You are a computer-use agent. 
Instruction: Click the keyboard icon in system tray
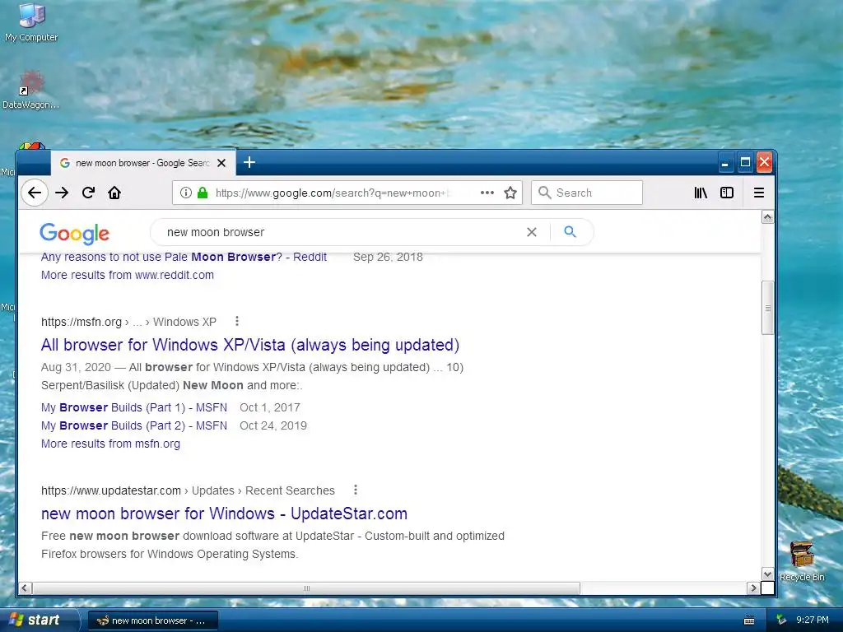(x=749, y=620)
